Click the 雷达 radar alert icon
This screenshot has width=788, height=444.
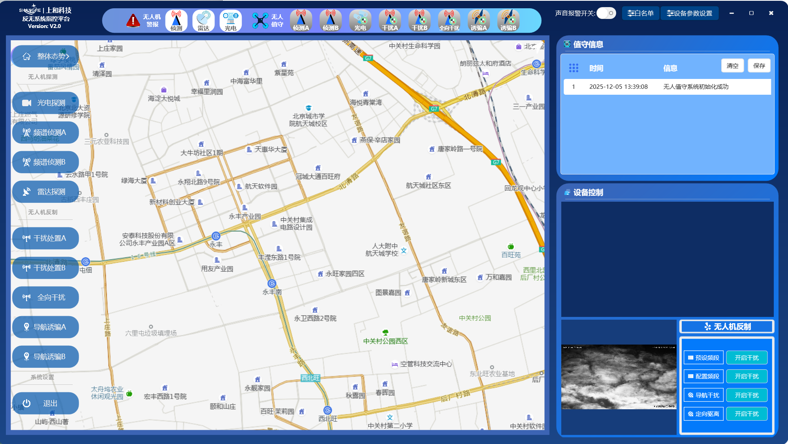203,21
